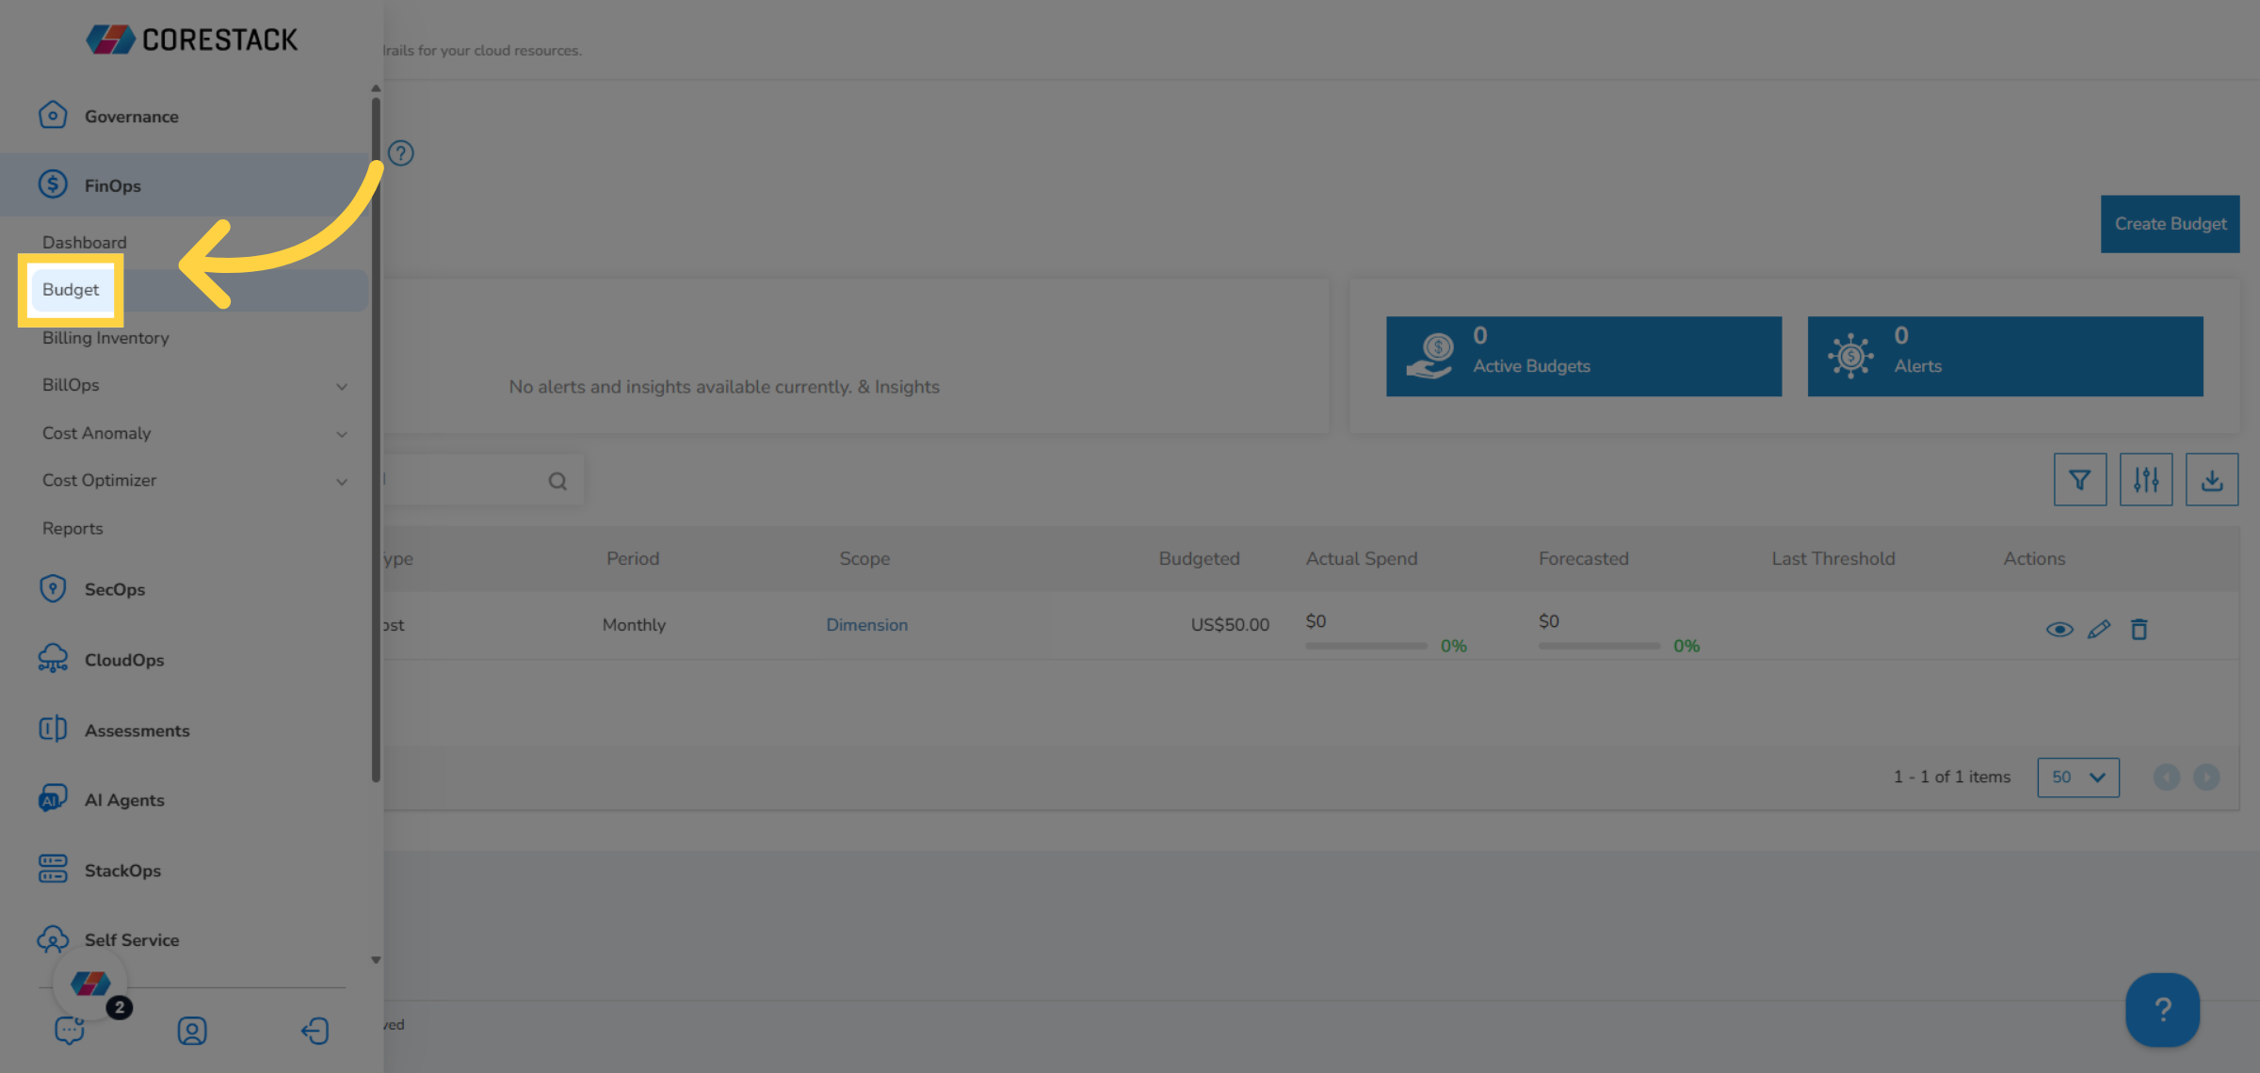Image resolution: width=2260 pixels, height=1073 pixels.
Task: Click the logout icon in sidebar footer
Action: 315,1031
